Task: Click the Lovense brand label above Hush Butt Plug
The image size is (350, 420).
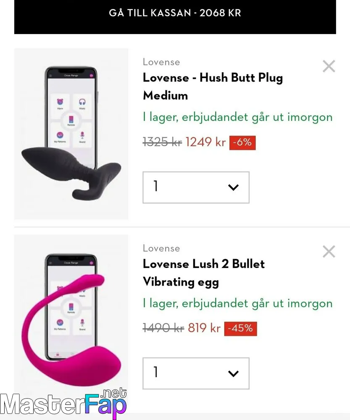Action: 161,62
